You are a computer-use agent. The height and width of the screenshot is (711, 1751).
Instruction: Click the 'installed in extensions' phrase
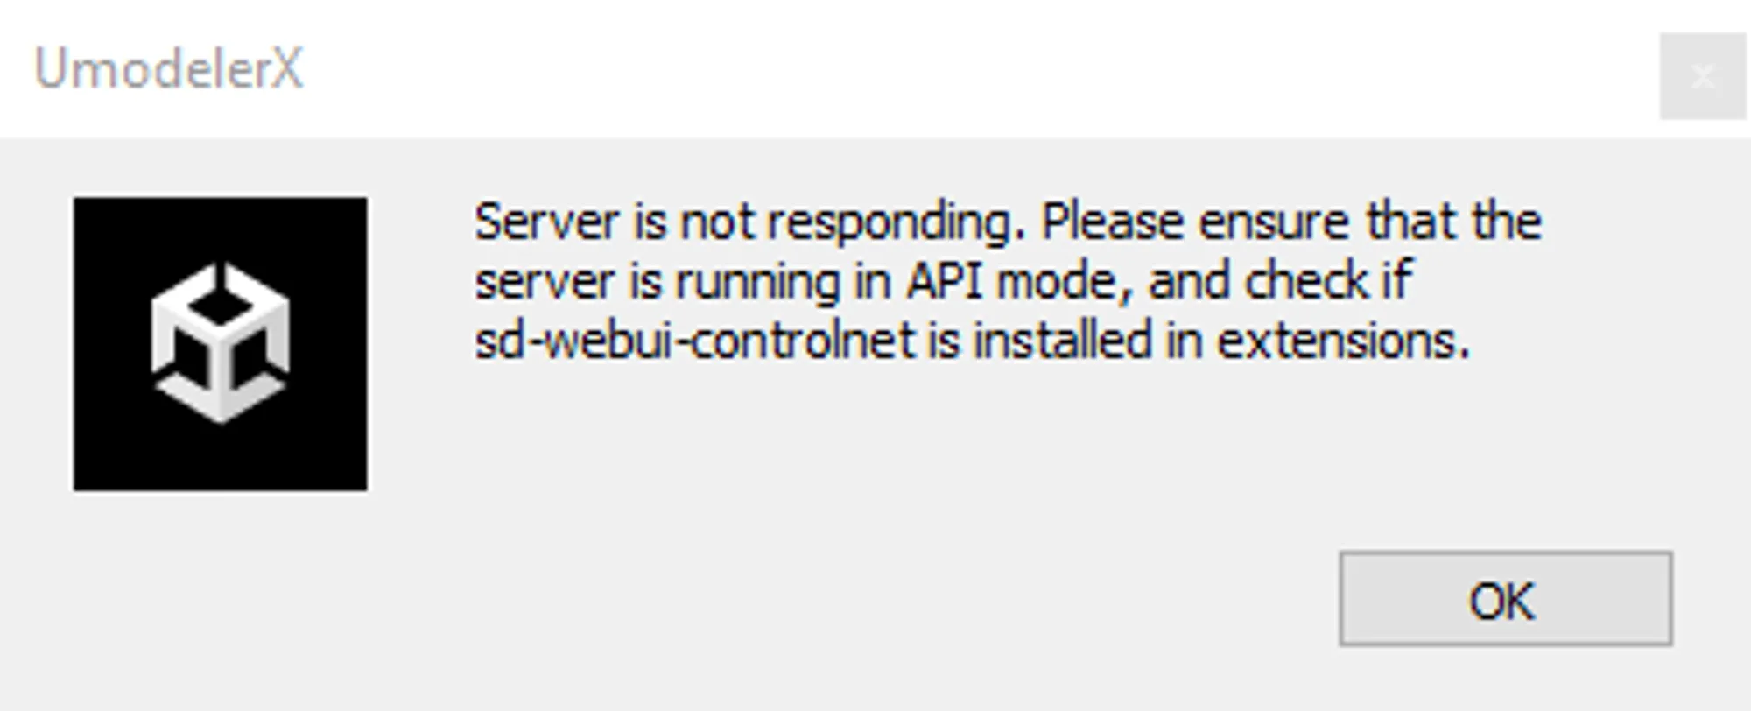coord(1221,341)
